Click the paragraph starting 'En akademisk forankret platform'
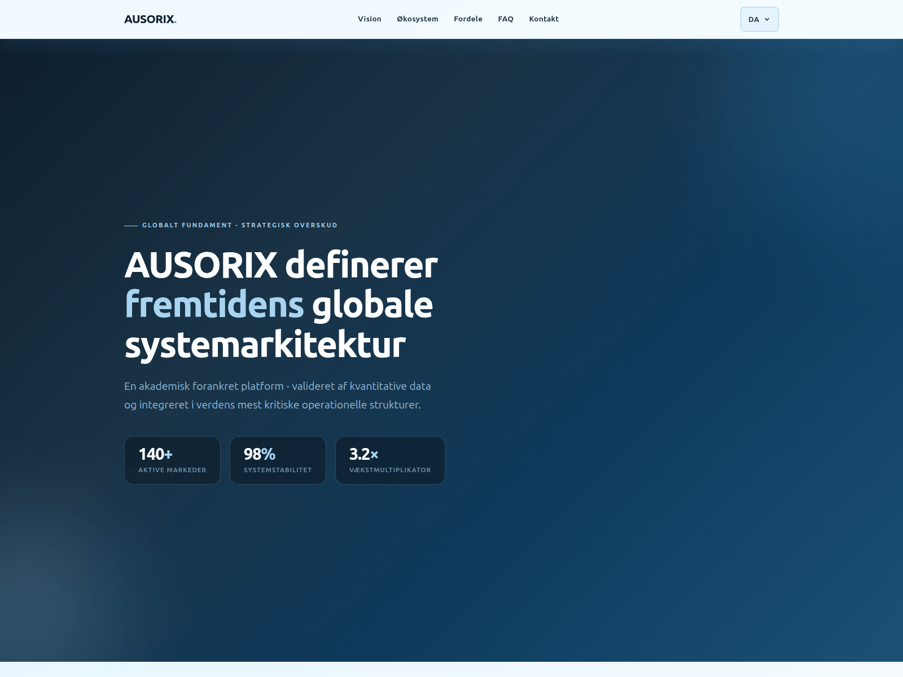The width and height of the screenshot is (903, 677). [x=278, y=395]
